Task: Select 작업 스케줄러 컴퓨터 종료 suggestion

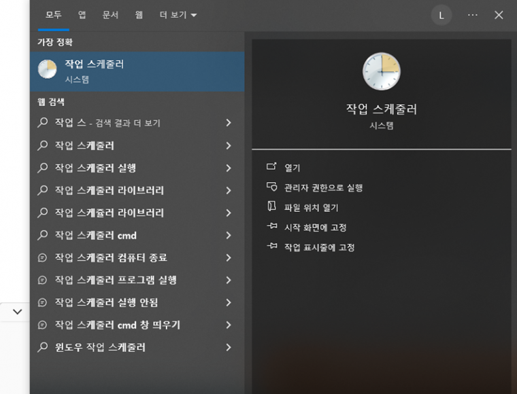Action: 137,257
